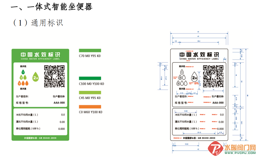Image resolution: width=257 pixels, height=157 pixels.
Task: Click black 'GB 38448-20XX' footer in drawing
Action: coord(206,138)
